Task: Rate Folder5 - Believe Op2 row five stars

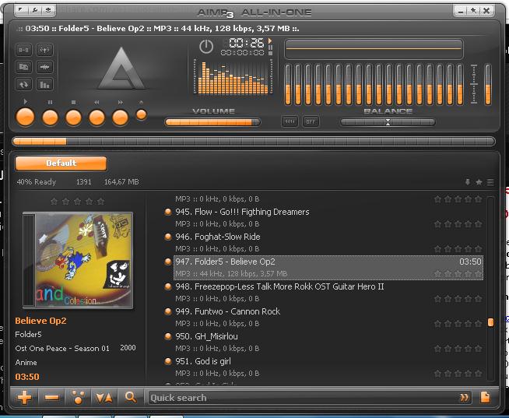Action: pyautogui.click(x=478, y=274)
